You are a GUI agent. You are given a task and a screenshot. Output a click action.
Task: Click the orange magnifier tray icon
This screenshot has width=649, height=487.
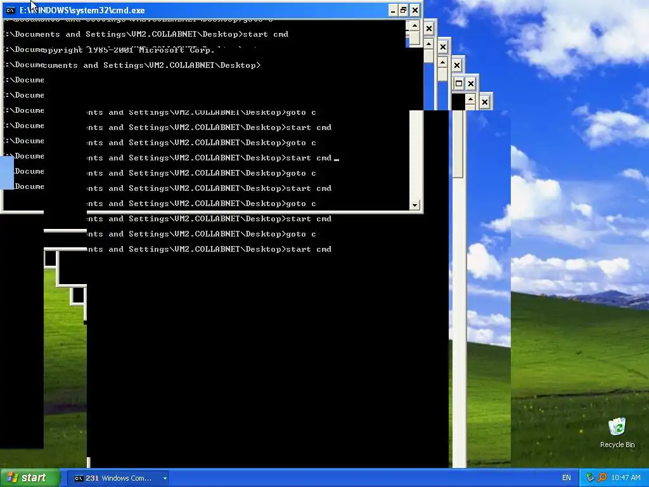tap(602, 477)
